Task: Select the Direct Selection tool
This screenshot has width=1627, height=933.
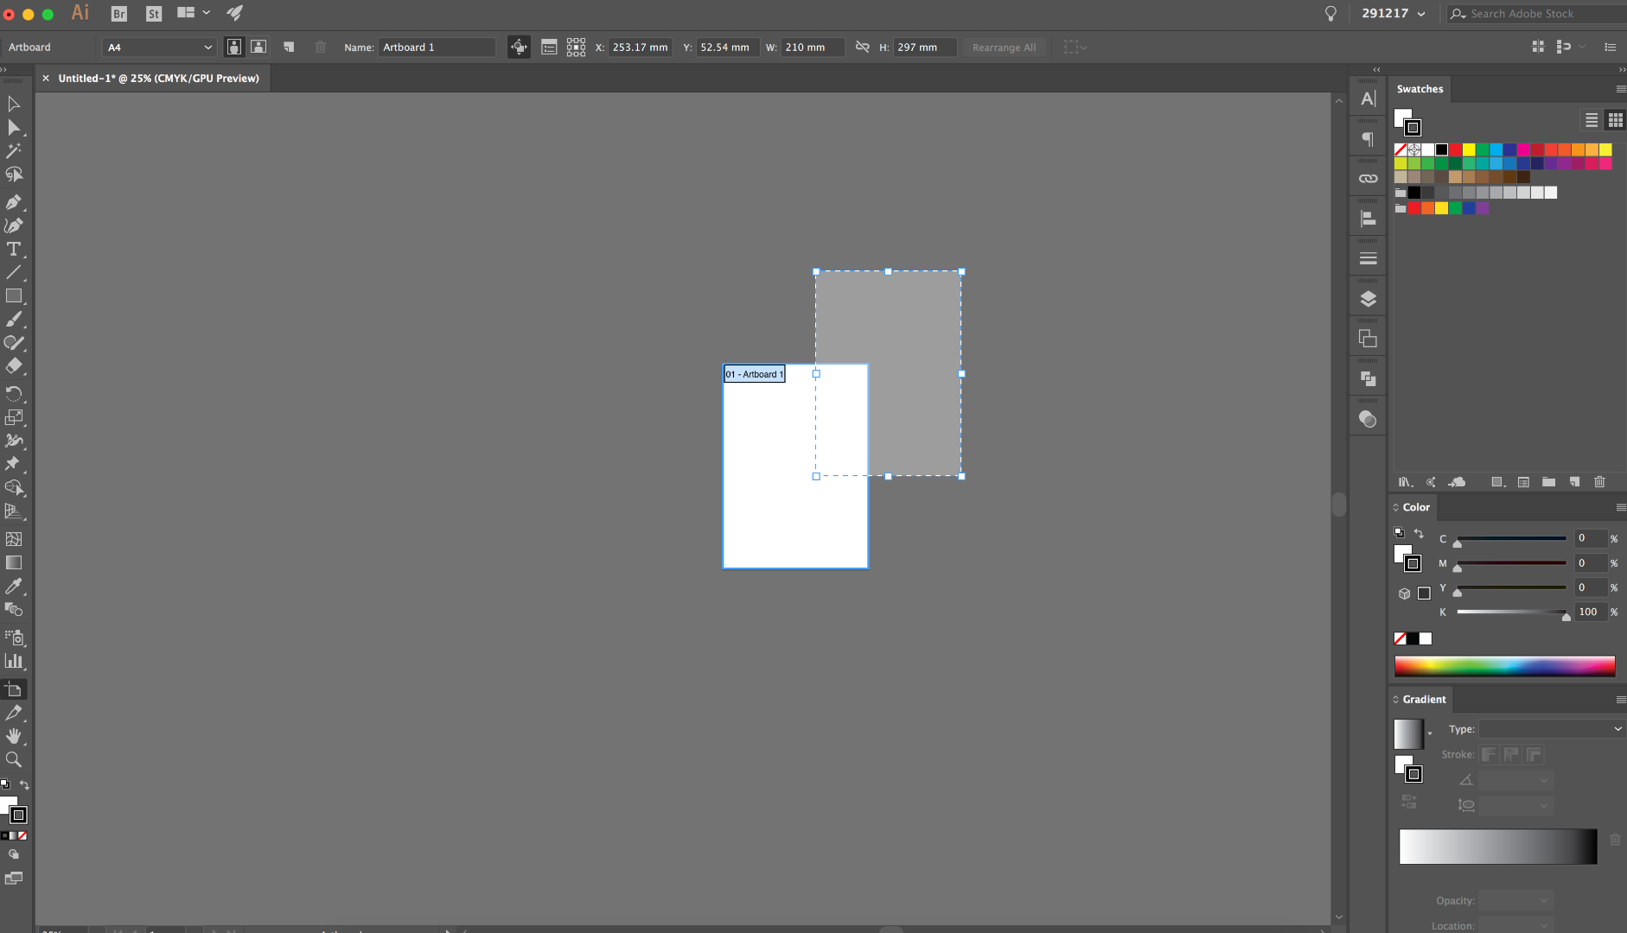Action: [x=14, y=128]
